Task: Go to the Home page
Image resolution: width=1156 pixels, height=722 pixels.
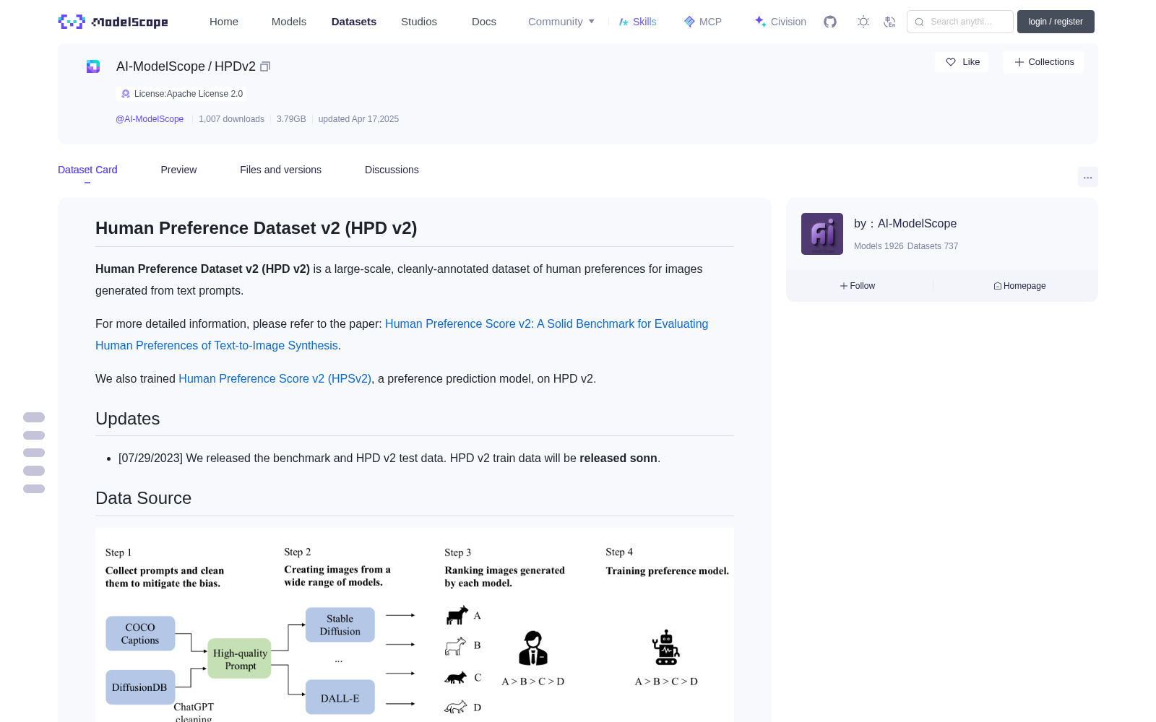Action: pyautogui.click(x=224, y=22)
